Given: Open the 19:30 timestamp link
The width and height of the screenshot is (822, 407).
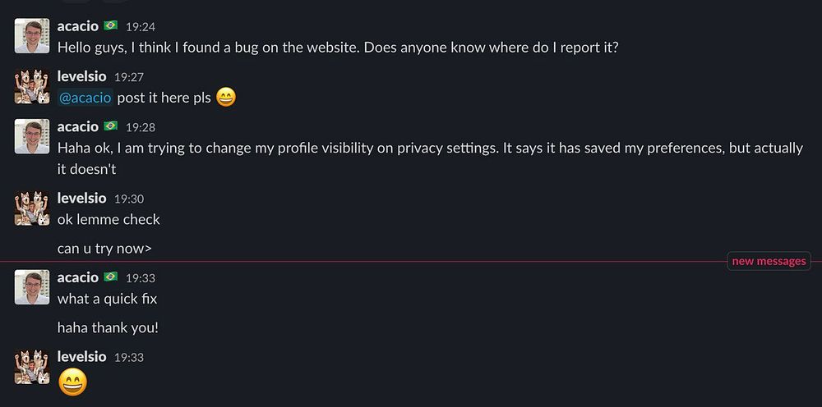Looking at the screenshot, I should pos(128,199).
